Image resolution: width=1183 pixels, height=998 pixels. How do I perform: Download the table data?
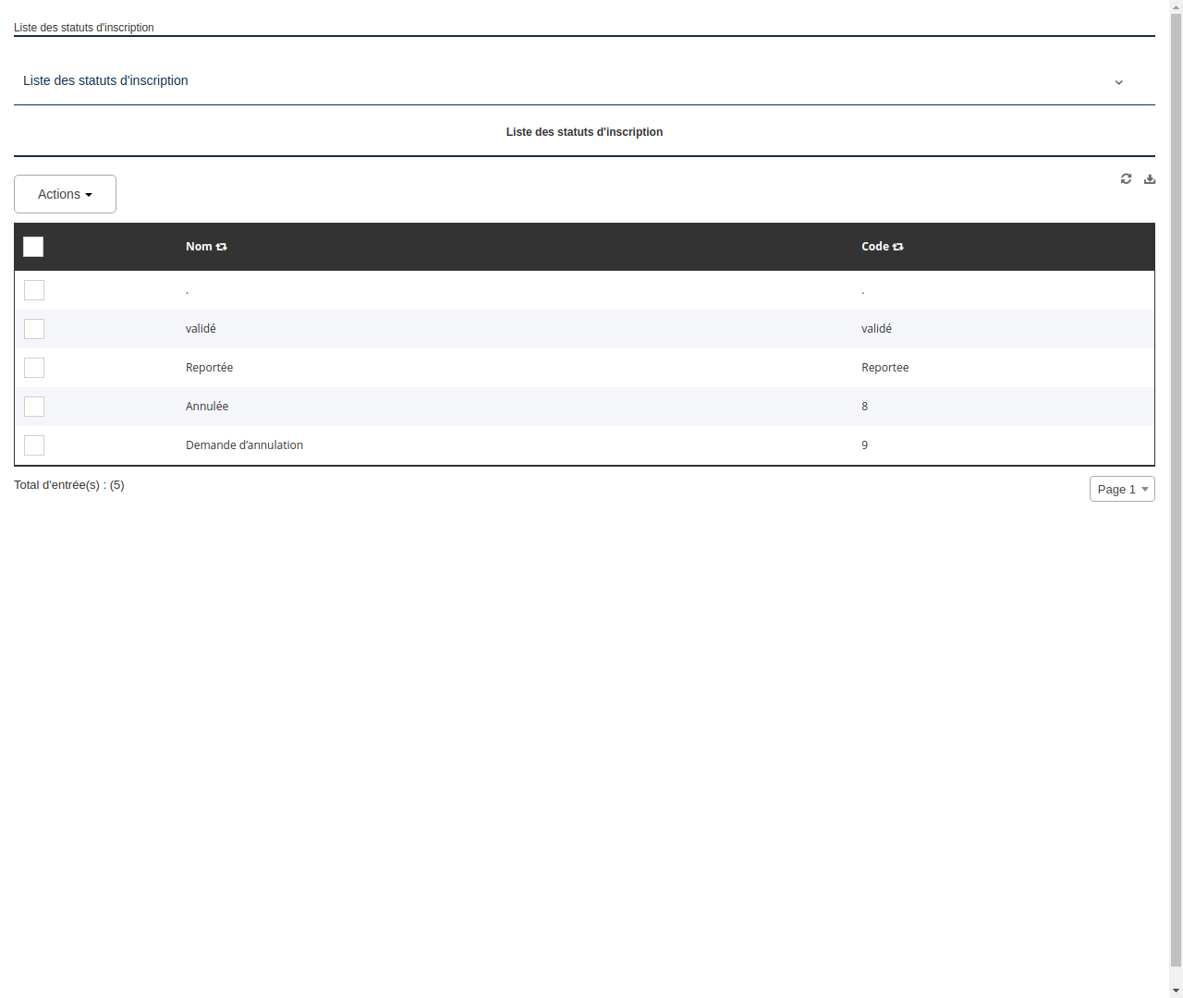1150,178
